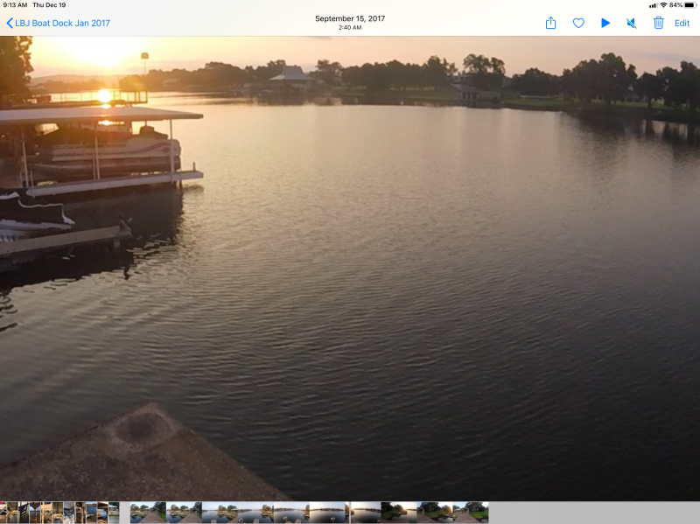Play the video
The image size is (700, 524).
[x=605, y=24]
